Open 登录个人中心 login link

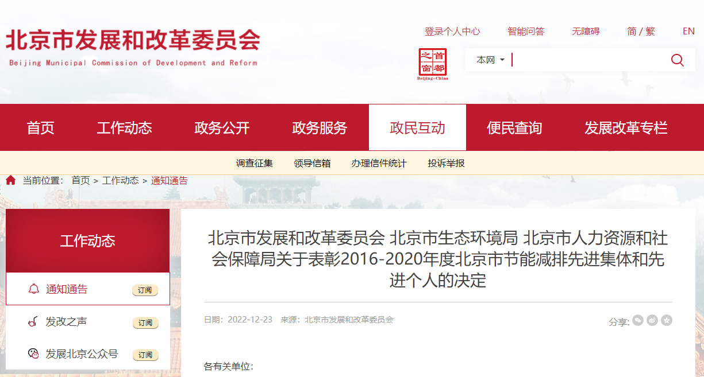[453, 31]
